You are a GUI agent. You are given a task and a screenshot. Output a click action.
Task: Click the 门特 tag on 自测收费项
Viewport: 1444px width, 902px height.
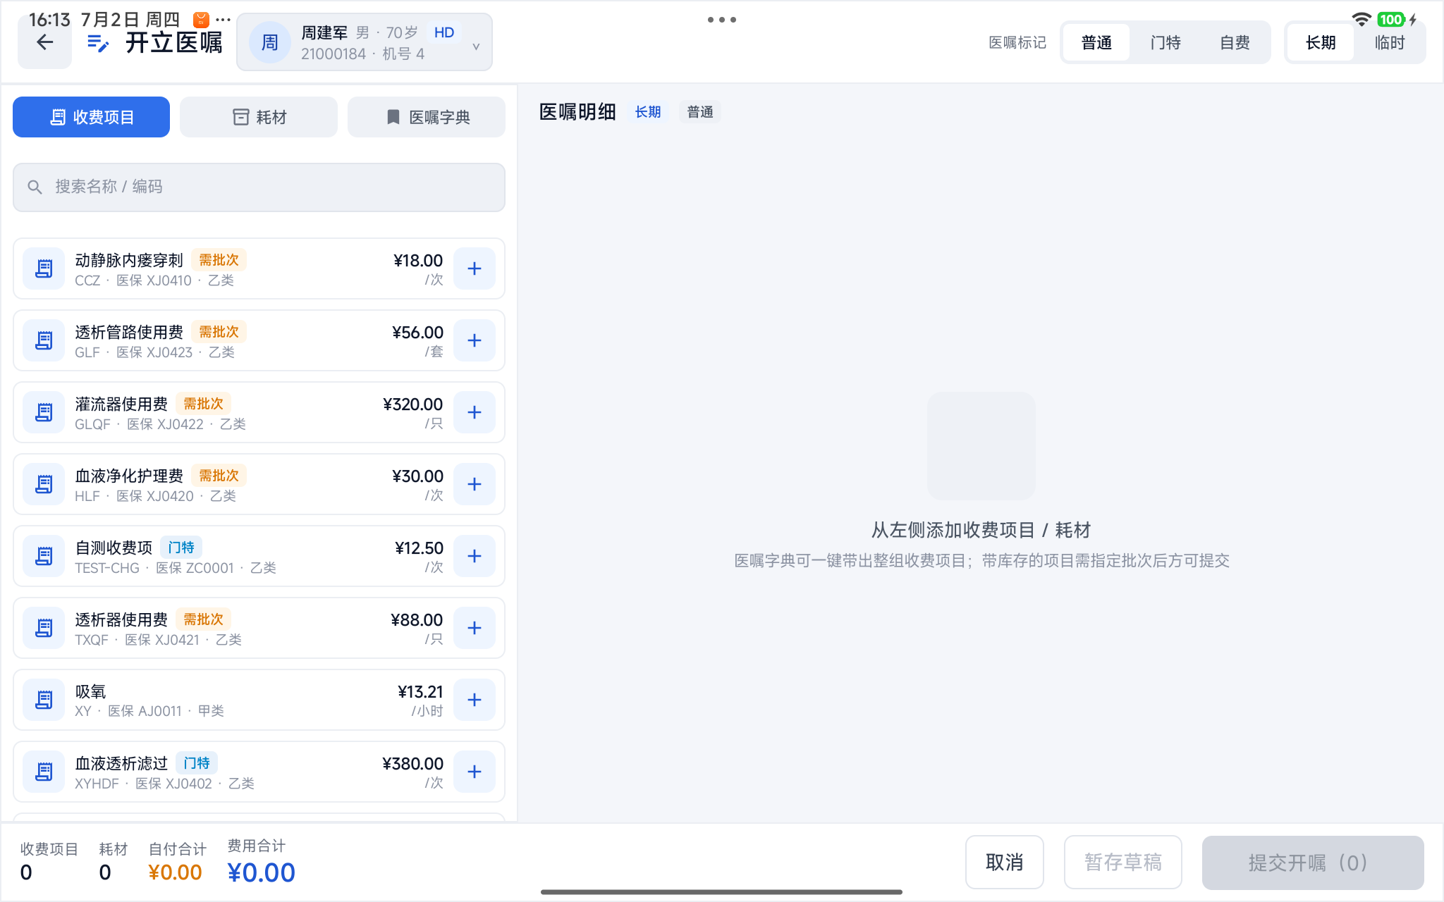[181, 548]
